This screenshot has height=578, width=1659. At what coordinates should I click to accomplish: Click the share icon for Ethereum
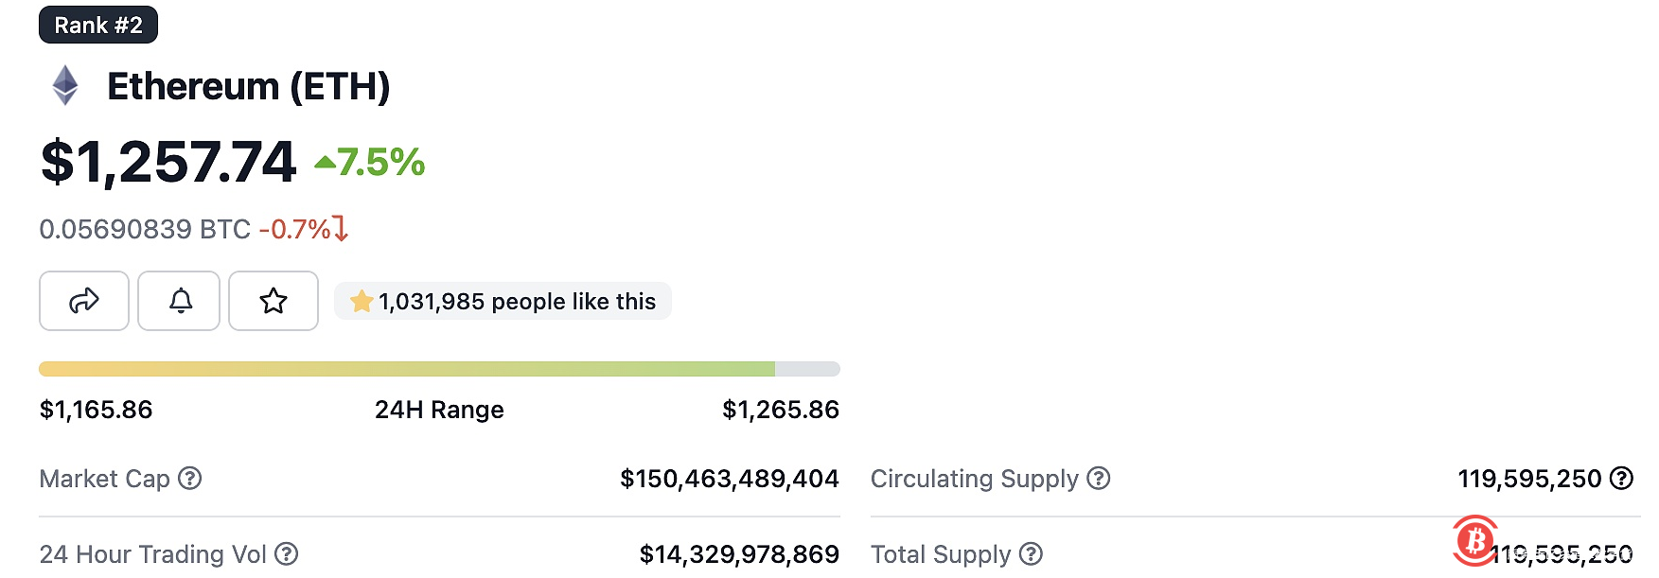point(84,302)
